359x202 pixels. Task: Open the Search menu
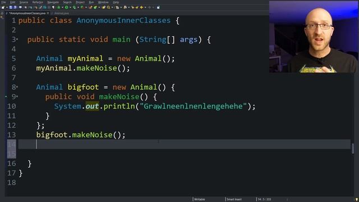67,2
